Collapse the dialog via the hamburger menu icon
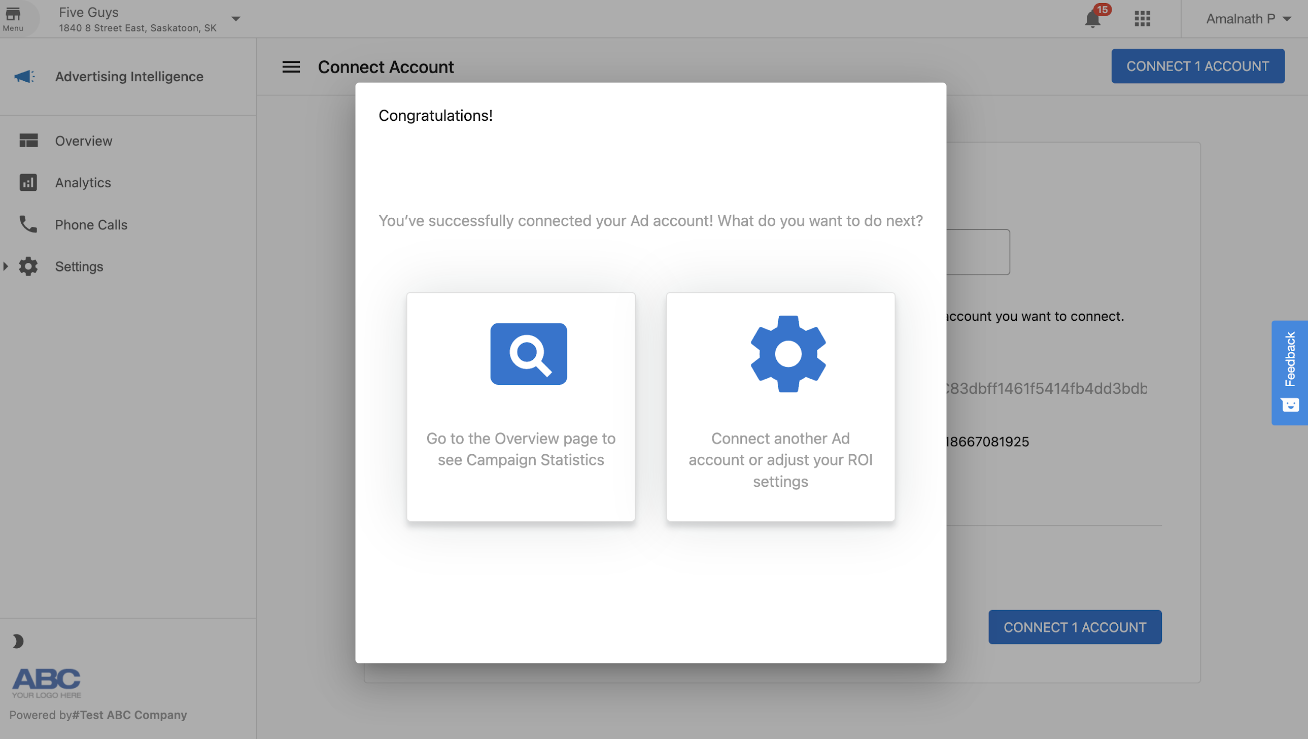 [x=291, y=66]
